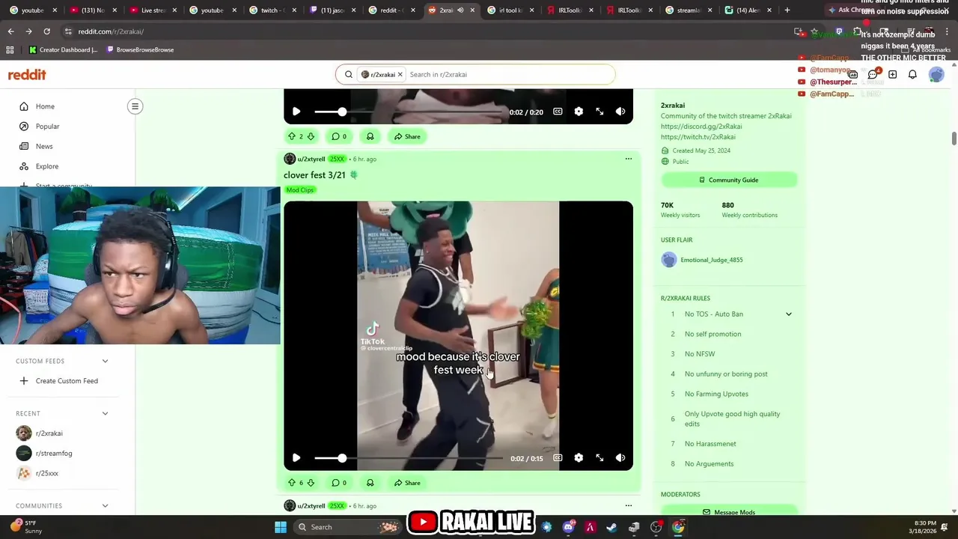Open Windows Start menu
This screenshot has width=958, height=539.
281,527
